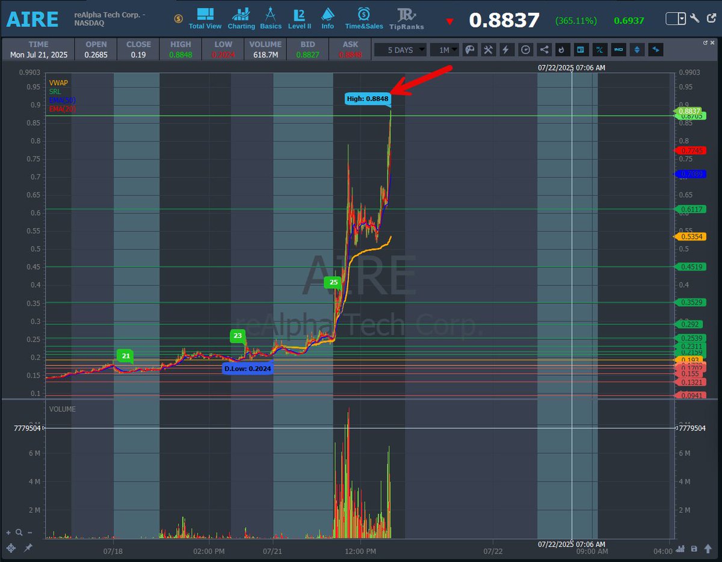Open the window layout dropdown arrow
This screenshot has height=562, width=722.
click(682, 19)
